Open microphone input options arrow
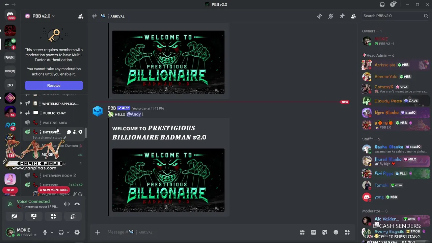This screenshot has height=243, width=432. click(x=52, y=232)
